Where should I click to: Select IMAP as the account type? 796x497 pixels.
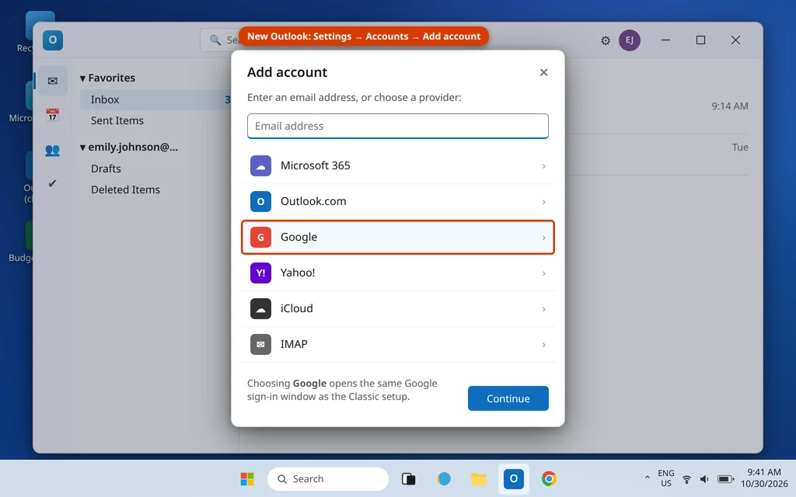pos(397,344)
